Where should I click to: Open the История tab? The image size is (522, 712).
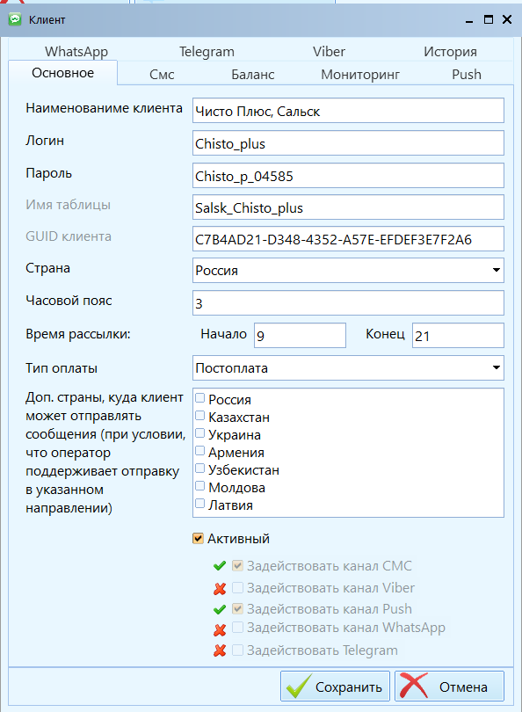pyautogui.click(x=450, y=52)
